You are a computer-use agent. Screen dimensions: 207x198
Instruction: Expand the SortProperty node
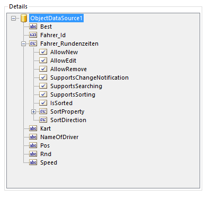point(33,111)
